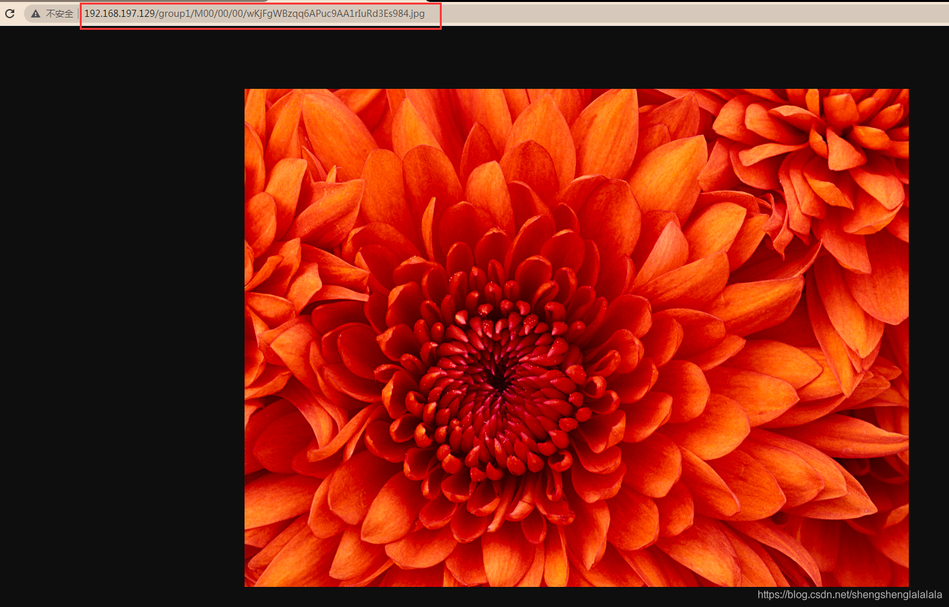Click the orange chrysanthemum image

click(x=577, y=338)
